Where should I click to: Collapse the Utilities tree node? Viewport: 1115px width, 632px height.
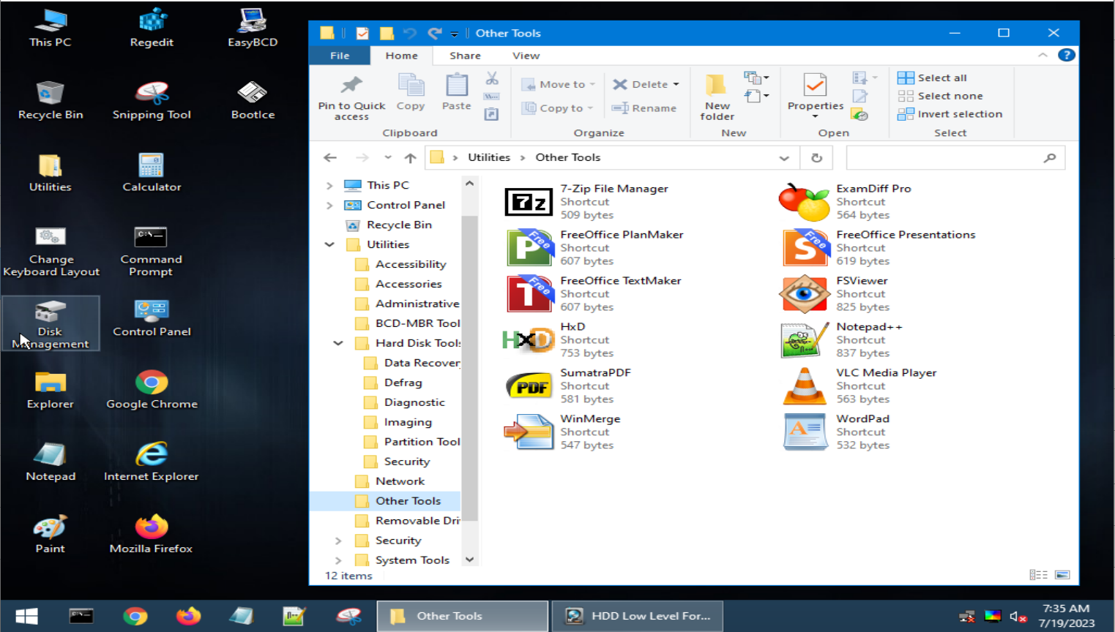pyautogui.click(x=329, y=244)
